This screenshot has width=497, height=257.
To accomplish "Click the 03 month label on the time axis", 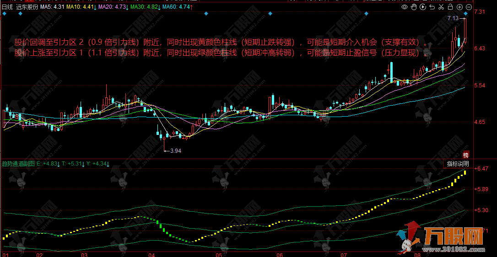I will point(84,254).
